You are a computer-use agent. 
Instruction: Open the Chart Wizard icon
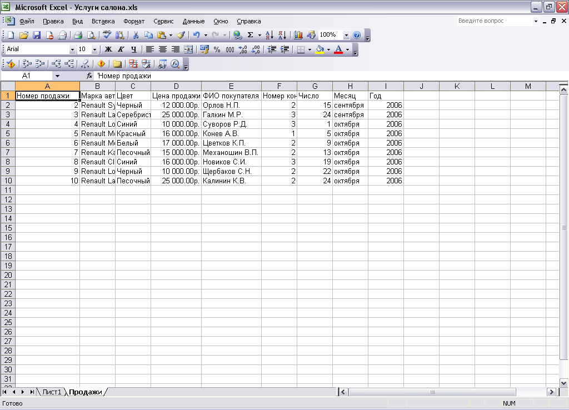pyautogui.click(x=298, y=35)
